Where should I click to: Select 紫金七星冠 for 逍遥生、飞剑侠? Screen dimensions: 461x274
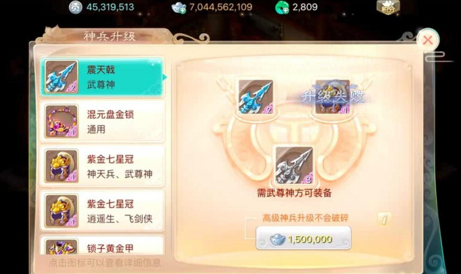point(102,211)
